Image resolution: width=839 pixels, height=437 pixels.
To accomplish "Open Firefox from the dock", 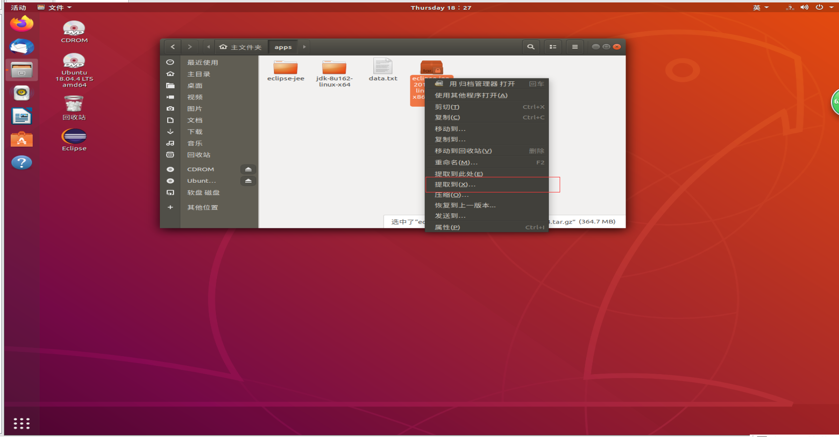I will pos(21,23).
